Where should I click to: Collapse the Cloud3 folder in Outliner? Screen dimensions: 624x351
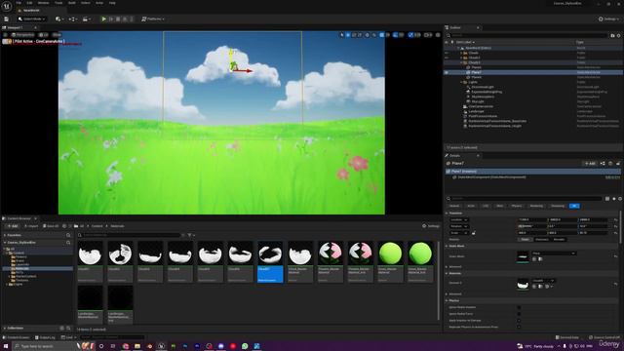pos(461,62)
